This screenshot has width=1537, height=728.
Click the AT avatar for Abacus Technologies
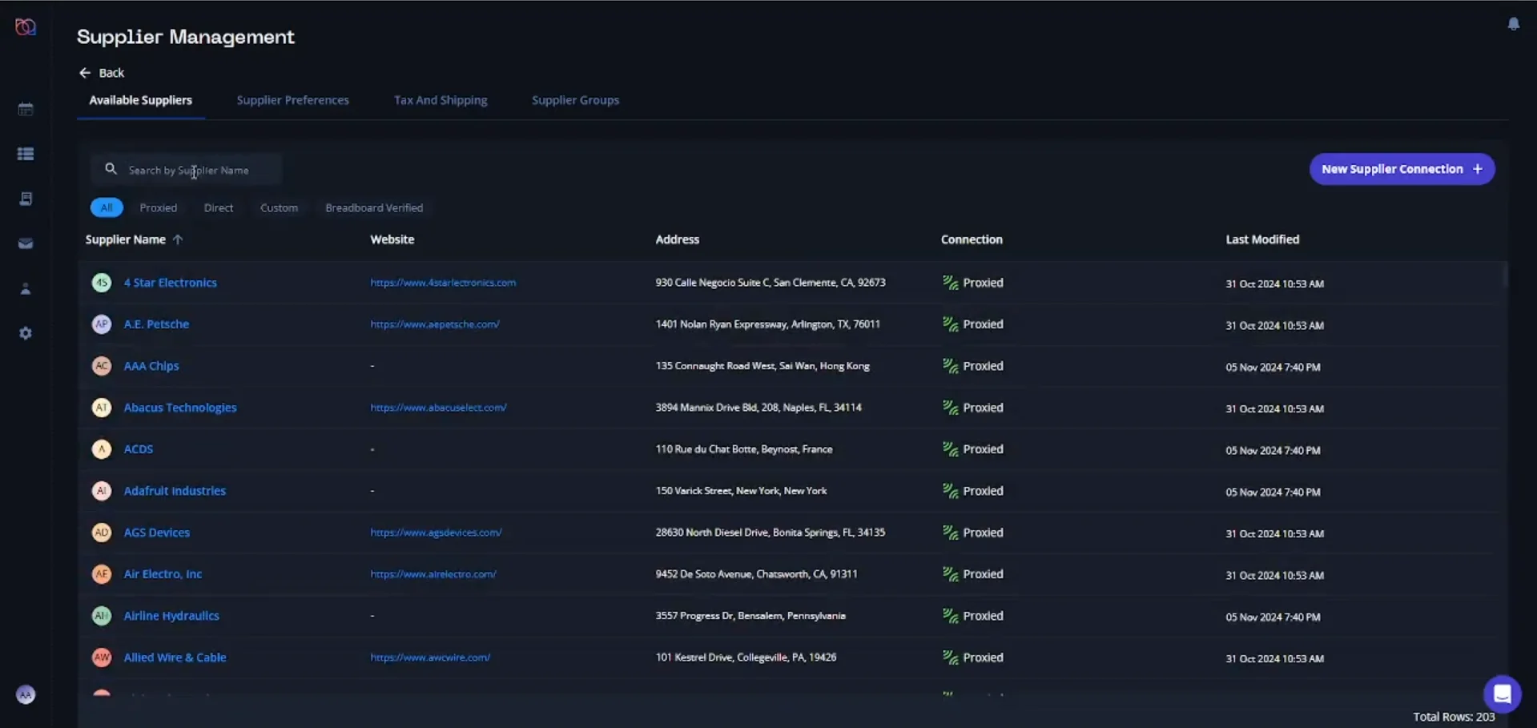102,408
